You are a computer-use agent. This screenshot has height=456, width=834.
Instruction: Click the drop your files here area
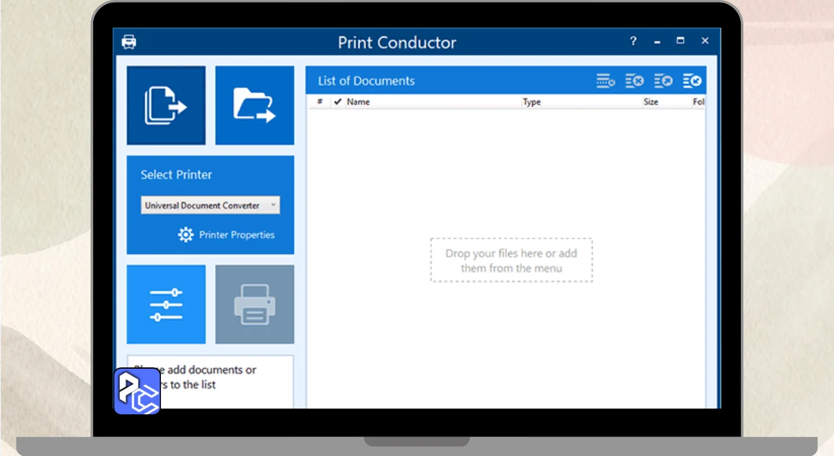[511, 260]
